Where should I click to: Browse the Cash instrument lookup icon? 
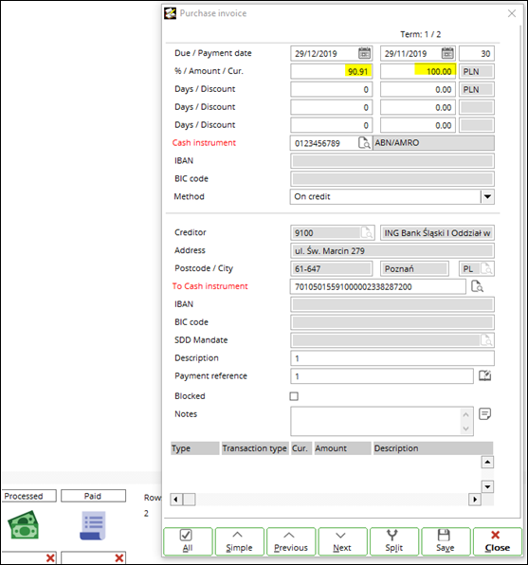[x=364, y=143]
